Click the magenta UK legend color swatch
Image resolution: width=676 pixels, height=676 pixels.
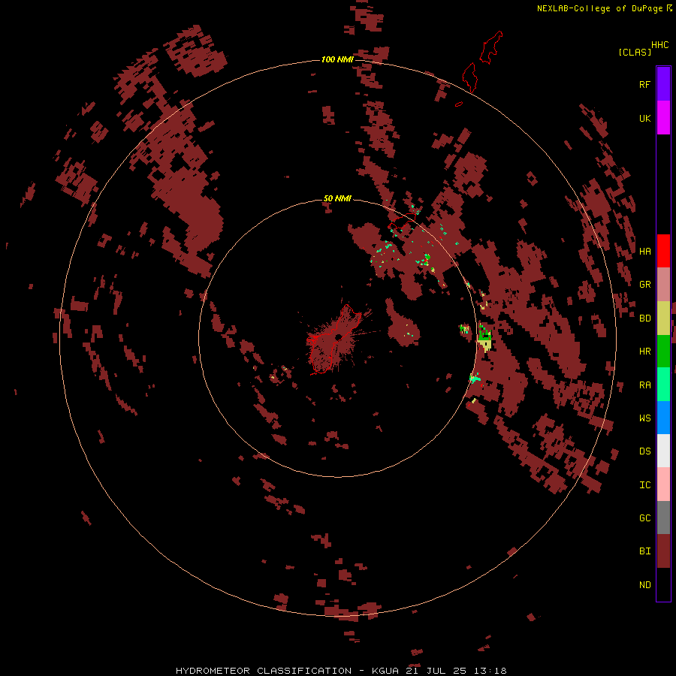point(663,118)
